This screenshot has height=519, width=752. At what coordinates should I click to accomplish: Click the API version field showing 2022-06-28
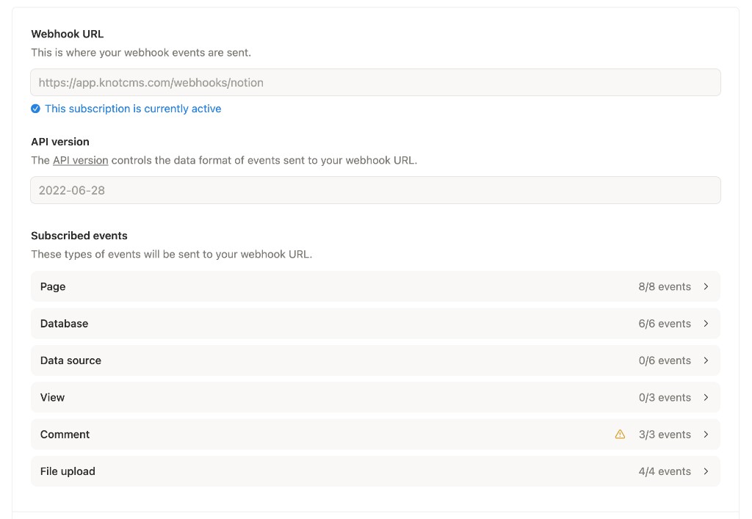(x=375, y=190)
